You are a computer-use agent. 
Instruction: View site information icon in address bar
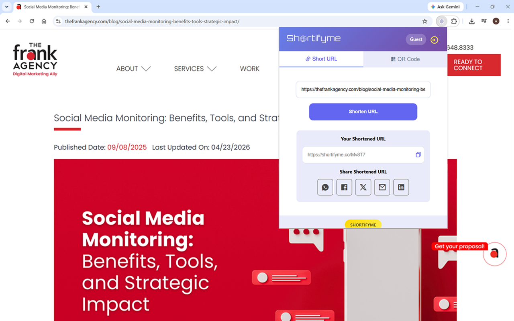(58, 21)
